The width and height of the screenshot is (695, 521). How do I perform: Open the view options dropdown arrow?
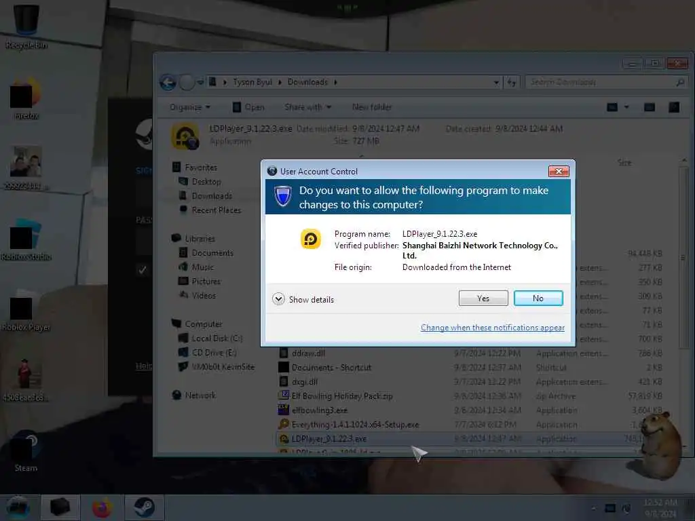coord(626,107)
